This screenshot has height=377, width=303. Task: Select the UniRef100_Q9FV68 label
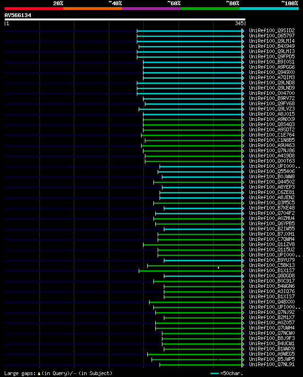coord(272,104)
